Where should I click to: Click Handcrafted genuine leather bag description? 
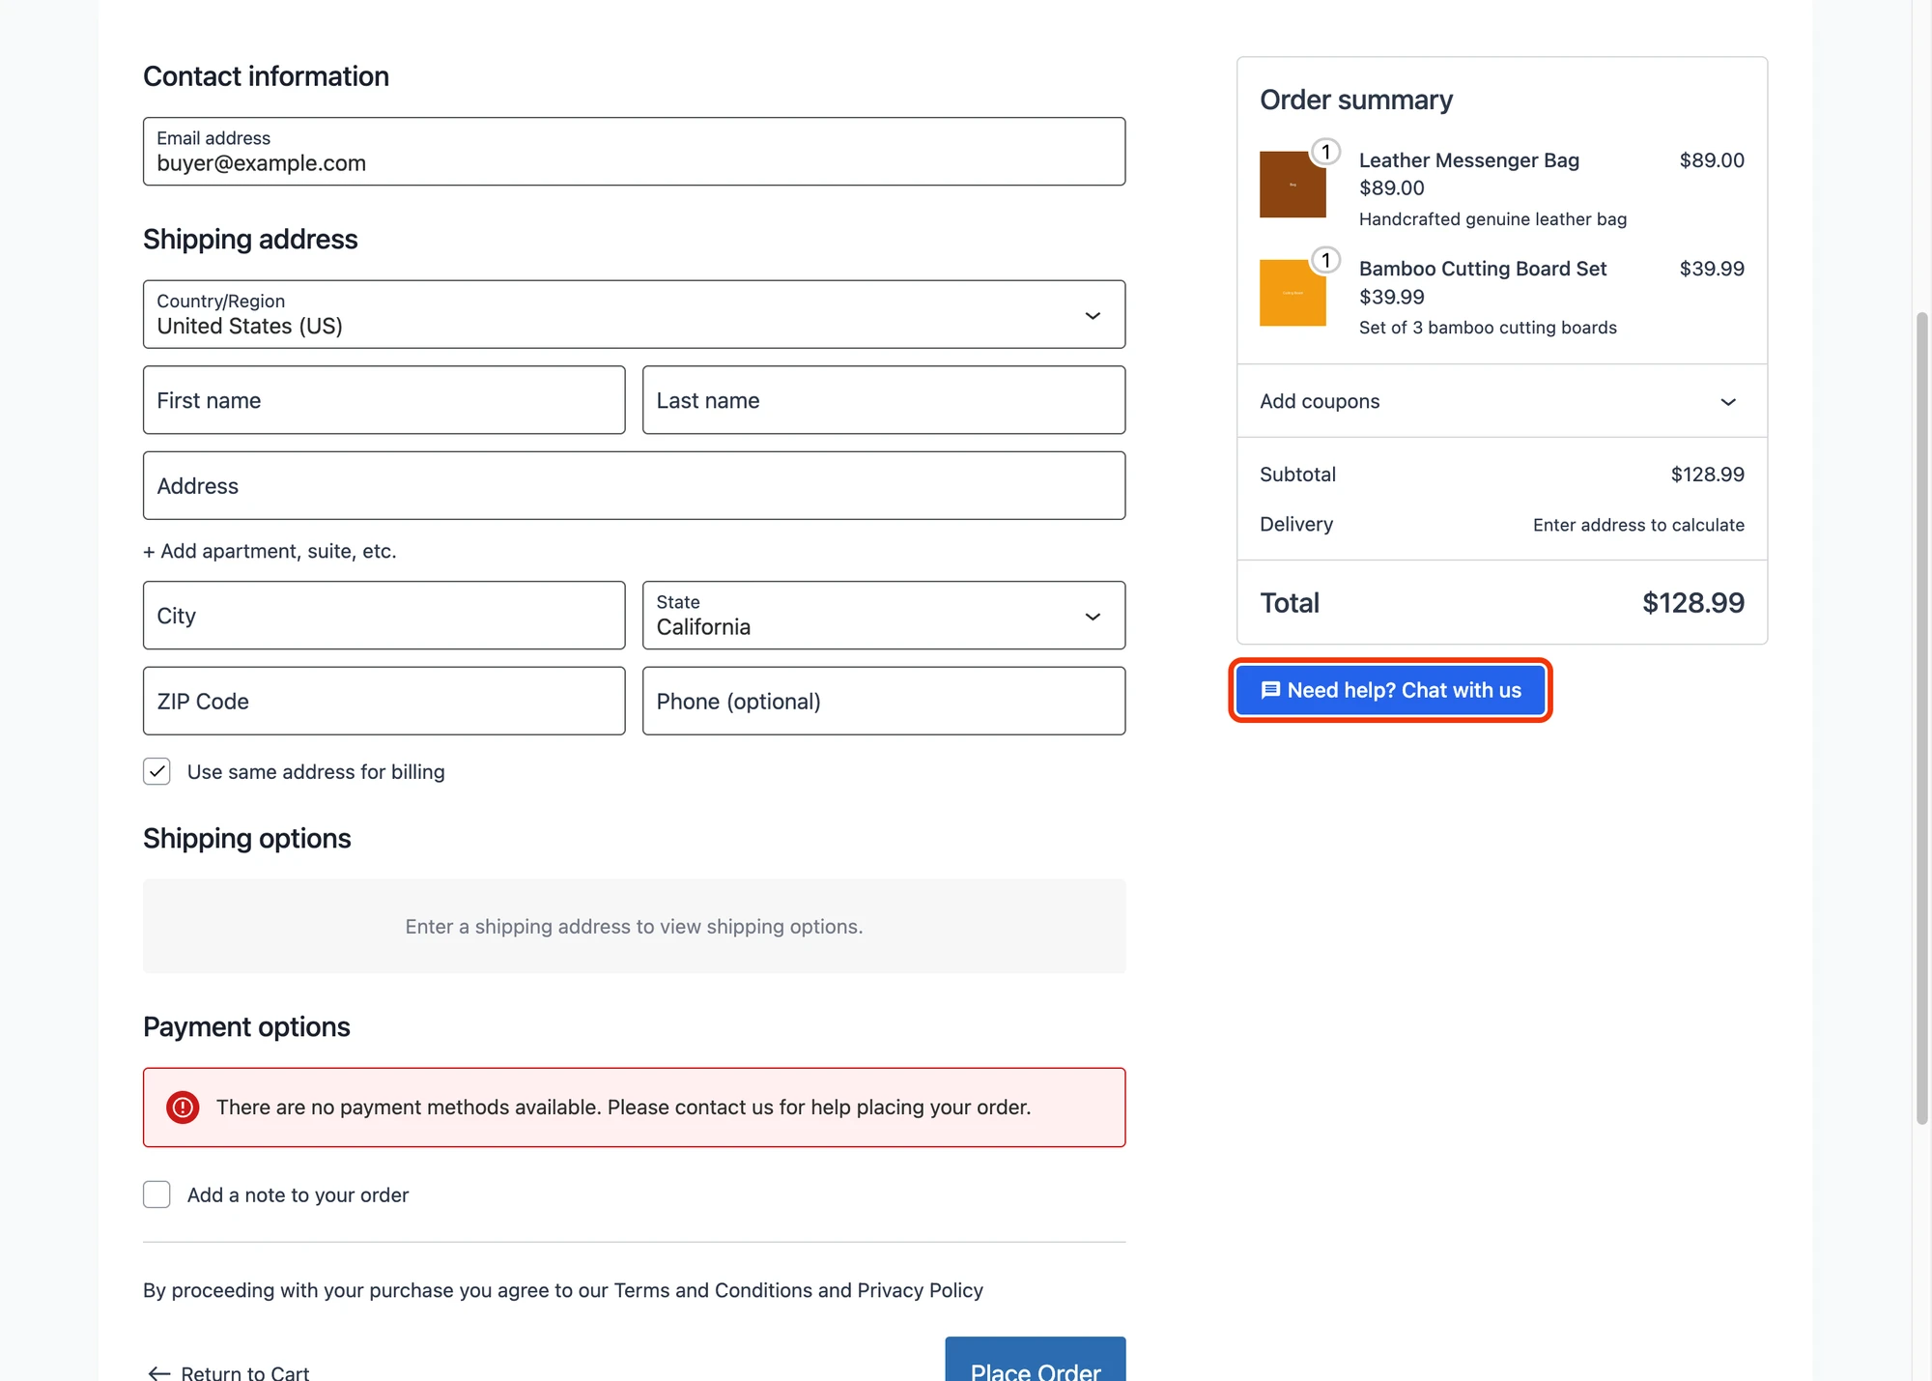(x=1492, y=219)
